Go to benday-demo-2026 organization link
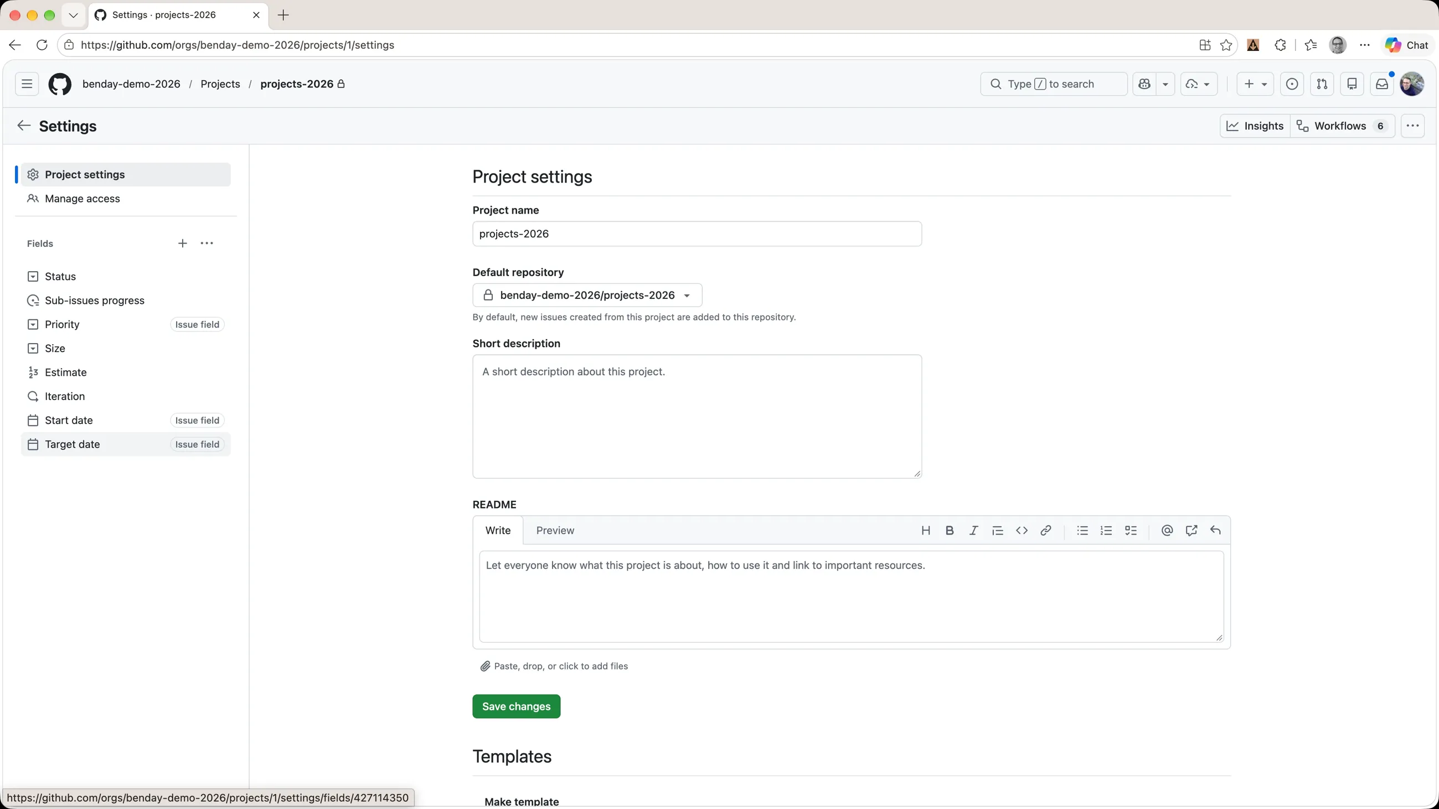The width and height of the screenshot is (1439, 809). coord(131,84)
